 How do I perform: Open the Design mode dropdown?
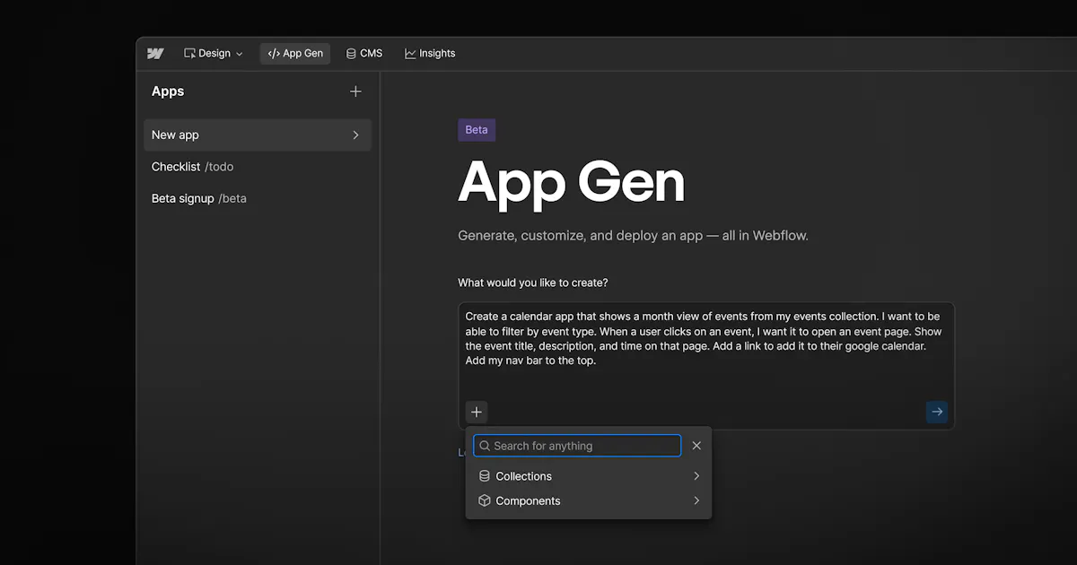pyautogui.click(x=214, y=54)
